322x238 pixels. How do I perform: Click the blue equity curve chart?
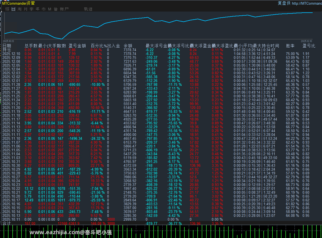158,26
